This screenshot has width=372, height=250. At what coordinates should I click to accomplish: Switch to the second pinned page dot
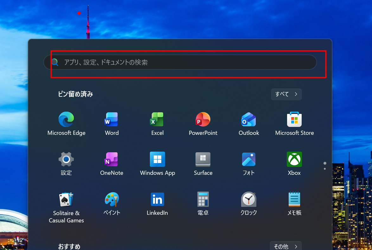coord(325,169)
